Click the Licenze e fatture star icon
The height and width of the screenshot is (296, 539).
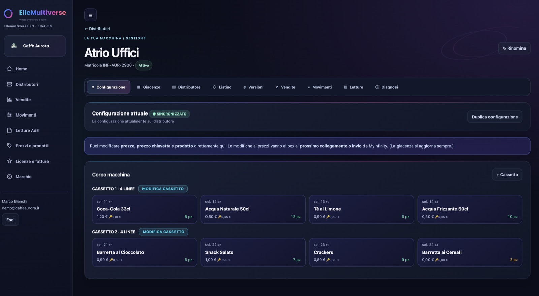tap(9, 161)
